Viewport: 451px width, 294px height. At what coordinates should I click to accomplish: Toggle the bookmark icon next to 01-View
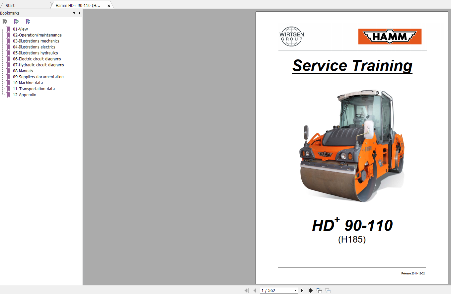8,29
